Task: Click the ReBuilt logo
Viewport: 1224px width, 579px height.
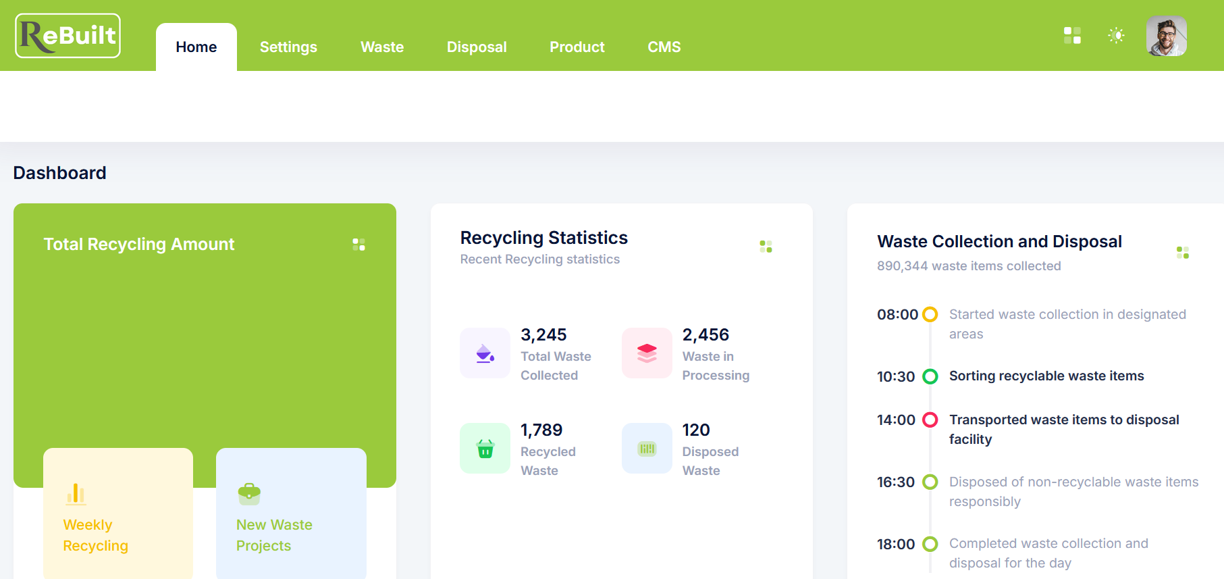Action: [x=68, y=36]
